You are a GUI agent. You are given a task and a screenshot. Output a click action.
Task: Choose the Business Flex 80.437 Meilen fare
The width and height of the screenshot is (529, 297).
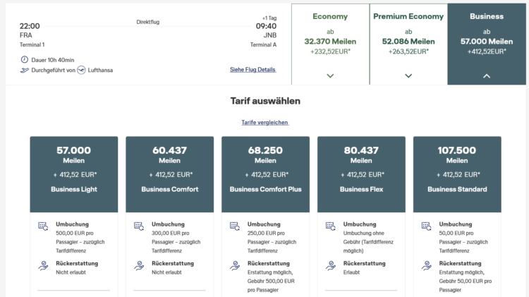click(x=361, y=174)
